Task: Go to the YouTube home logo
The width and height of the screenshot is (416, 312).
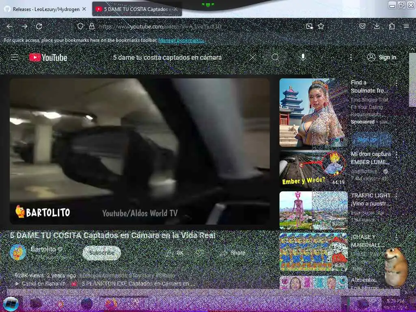Action: coord(48,57)
